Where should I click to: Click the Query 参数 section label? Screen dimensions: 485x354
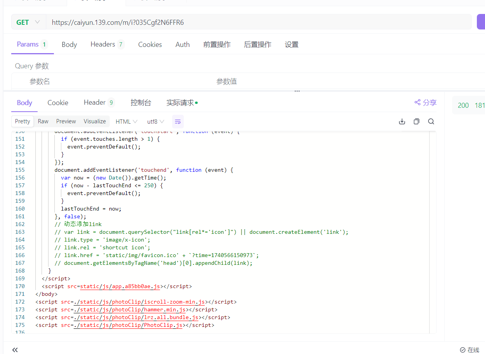32,66
